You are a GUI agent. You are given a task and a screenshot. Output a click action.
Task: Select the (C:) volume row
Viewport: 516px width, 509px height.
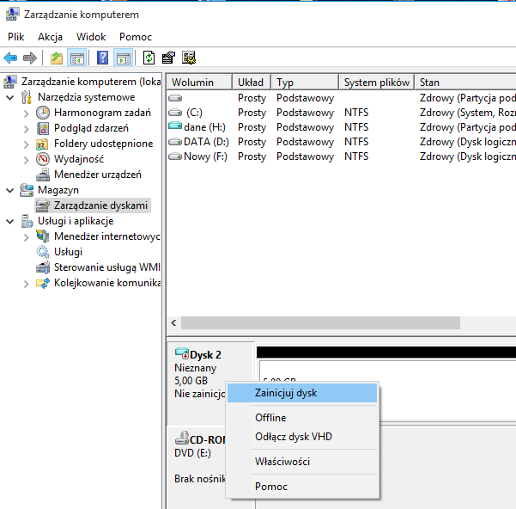pos(341,113)
